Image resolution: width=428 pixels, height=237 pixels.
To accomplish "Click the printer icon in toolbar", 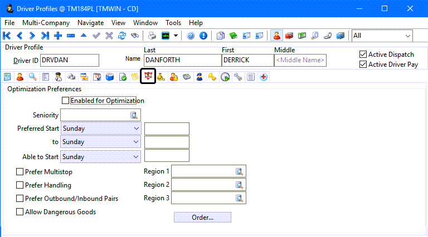I will point(152,36).
